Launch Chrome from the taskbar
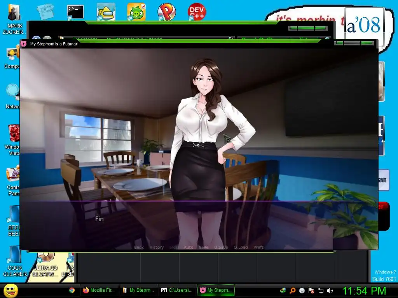 [x=72, y=290]
